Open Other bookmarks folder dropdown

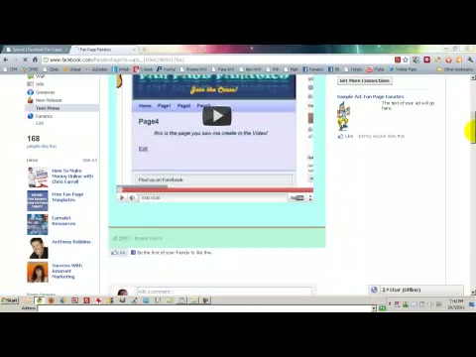[455, 69]
